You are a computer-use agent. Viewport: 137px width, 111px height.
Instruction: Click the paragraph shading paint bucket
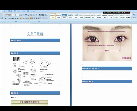click(43, 18)
